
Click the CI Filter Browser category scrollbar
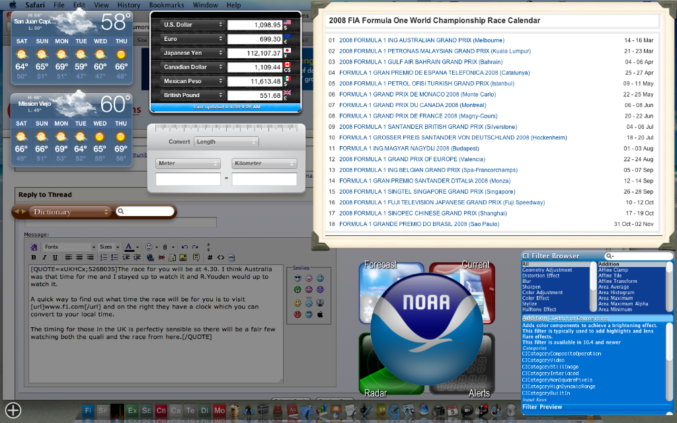pos(593,287)
